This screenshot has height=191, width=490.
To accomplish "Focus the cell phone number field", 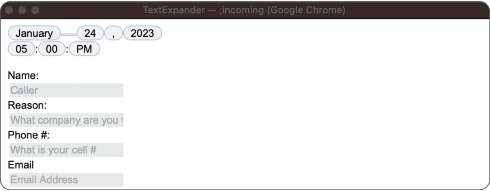I will pos(66,150).
